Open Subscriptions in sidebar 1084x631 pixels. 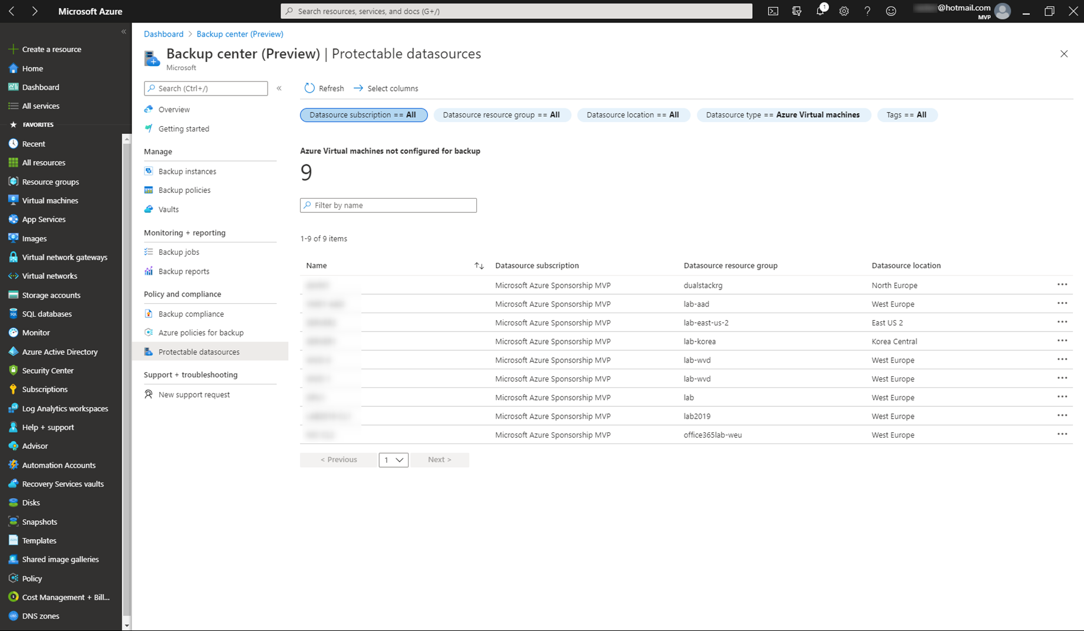(x=45, y=390)
